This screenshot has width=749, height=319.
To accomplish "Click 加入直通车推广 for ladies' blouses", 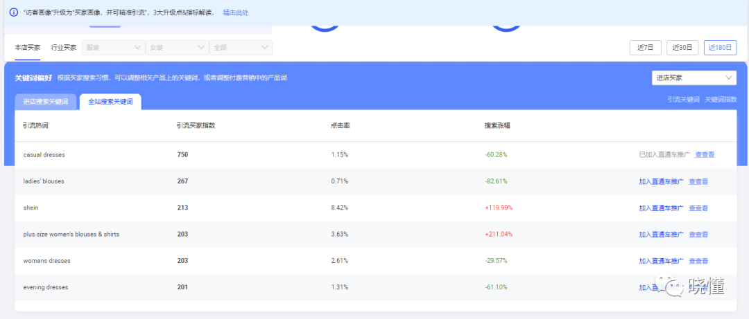I will tap(661, 181).
